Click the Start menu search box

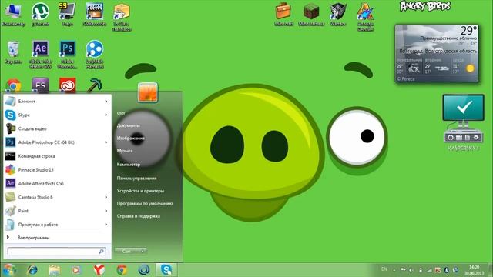56,252
